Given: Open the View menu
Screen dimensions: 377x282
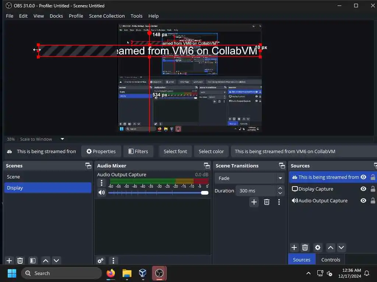Looking at the screenshot, I should [x=38, y=16].
